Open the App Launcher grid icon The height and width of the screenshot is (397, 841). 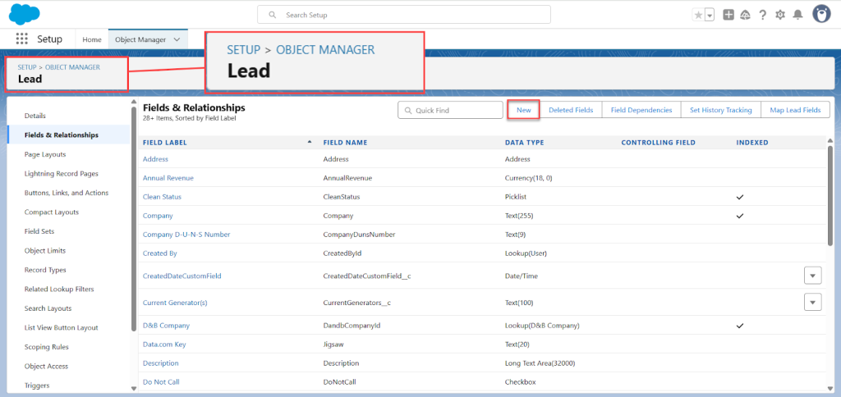click(22, 39)
